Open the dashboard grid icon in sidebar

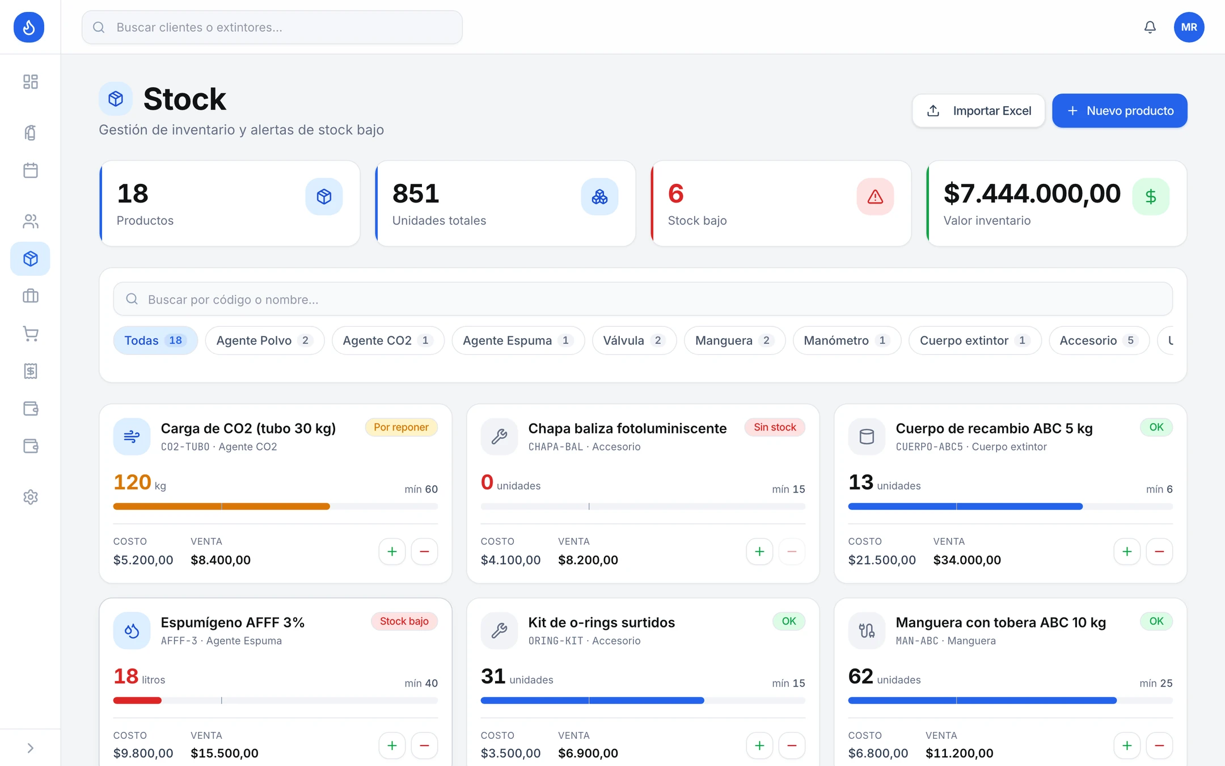pyautogui.click(x=31, y=82)
